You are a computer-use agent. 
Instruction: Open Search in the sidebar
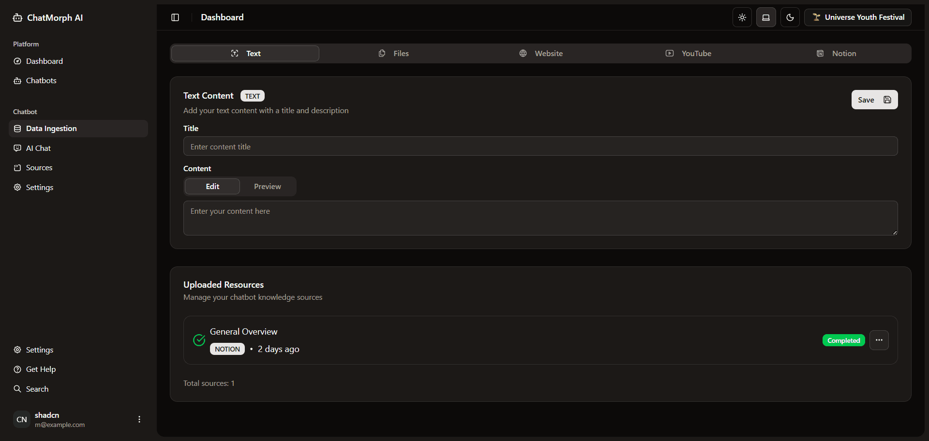tap(37, 389)
